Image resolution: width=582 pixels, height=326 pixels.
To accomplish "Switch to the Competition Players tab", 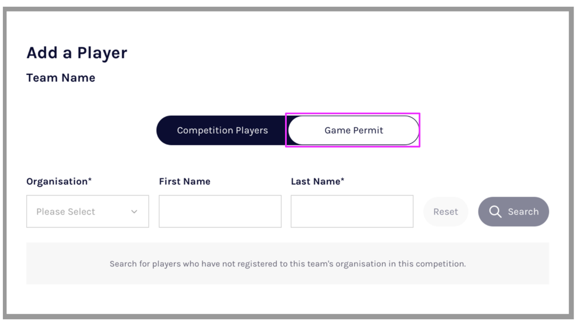I will click(x=222, y=131).
